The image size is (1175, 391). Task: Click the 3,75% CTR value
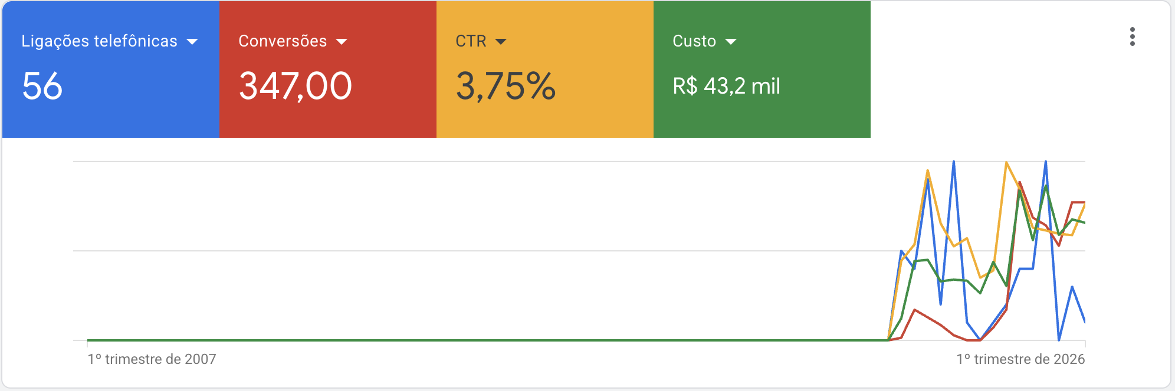[x=506, y=86]
